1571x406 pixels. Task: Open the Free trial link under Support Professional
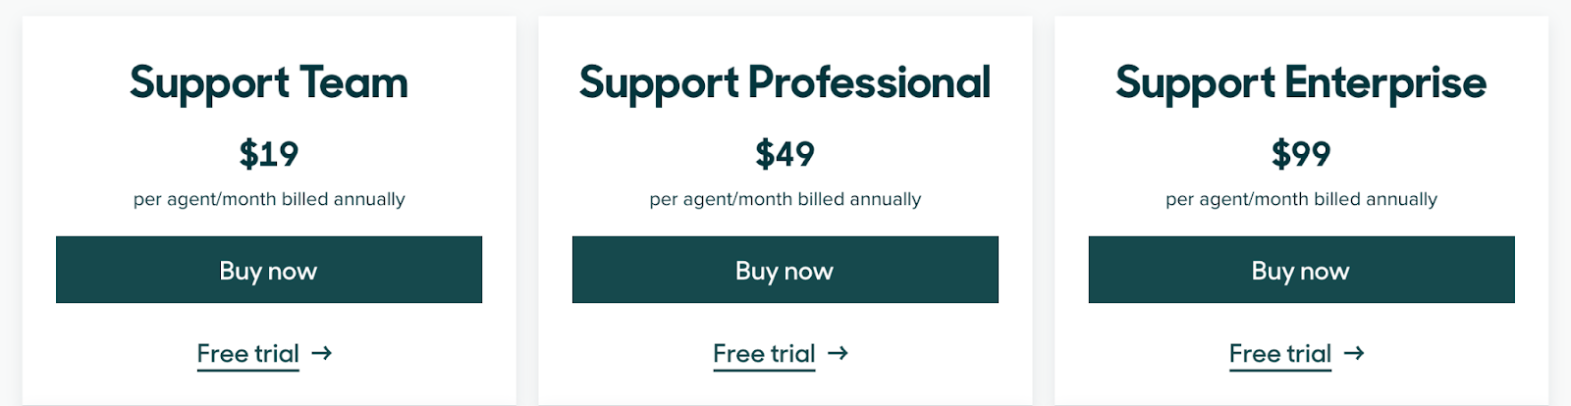click(764, 354)
